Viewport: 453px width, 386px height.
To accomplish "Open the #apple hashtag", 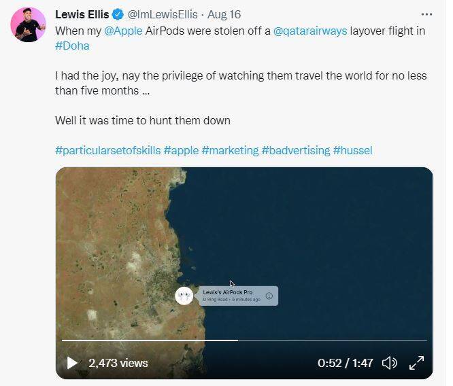I will click(181, 150).
